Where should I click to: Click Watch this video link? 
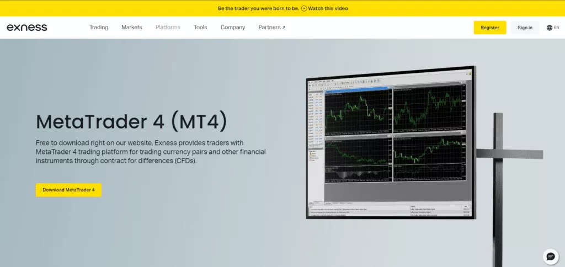pos(328,8)
